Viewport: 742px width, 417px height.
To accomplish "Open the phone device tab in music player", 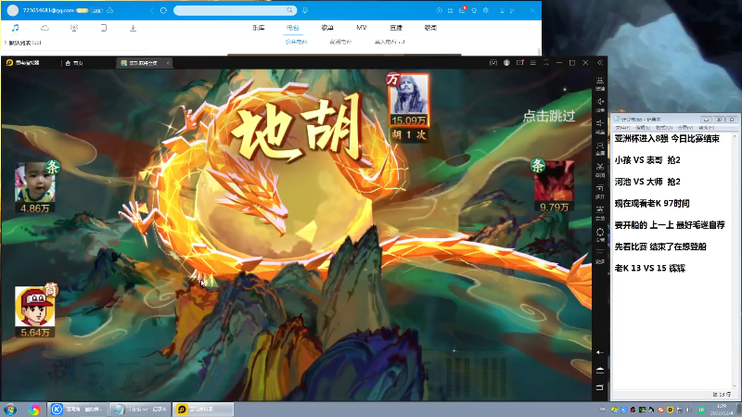I will click(104, 28).
